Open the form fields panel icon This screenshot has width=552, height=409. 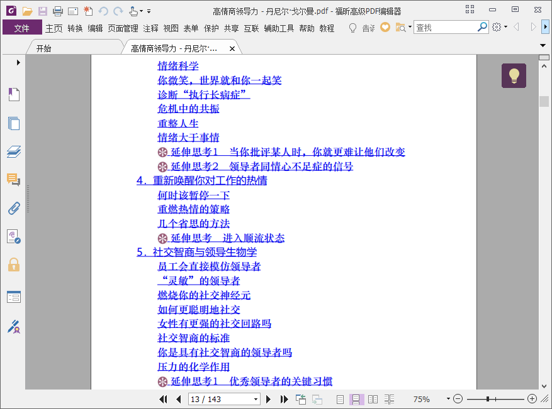click(14, 297)
